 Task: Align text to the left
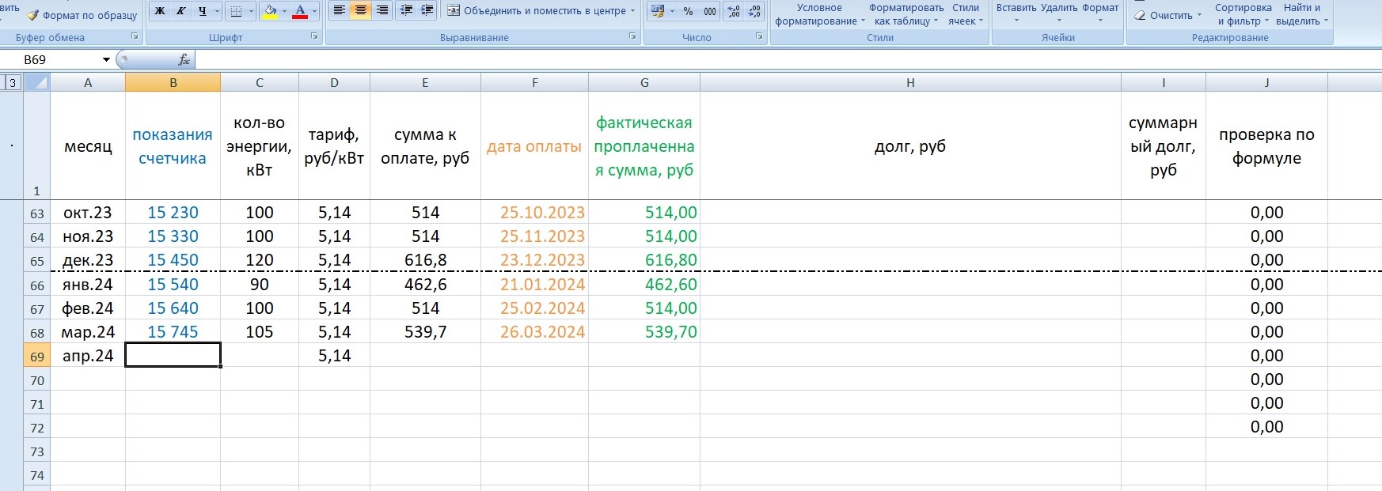coord(339,10)
